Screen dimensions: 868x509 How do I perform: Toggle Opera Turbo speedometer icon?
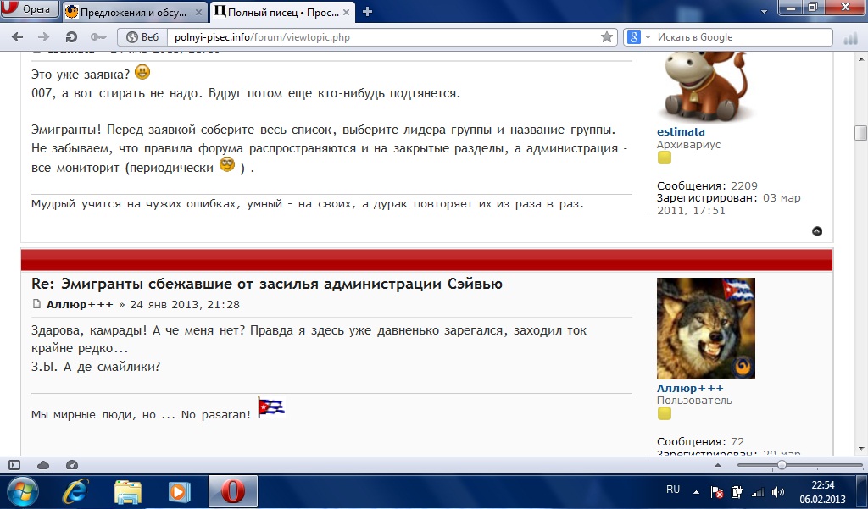(71, 465)
